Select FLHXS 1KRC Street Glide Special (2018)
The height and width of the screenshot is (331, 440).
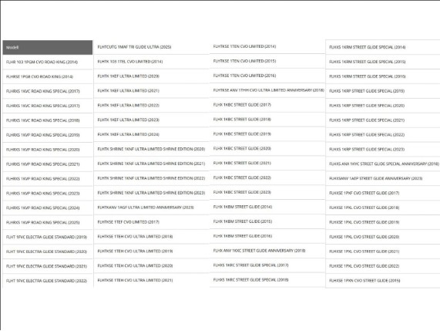click(x=251, y=281)
